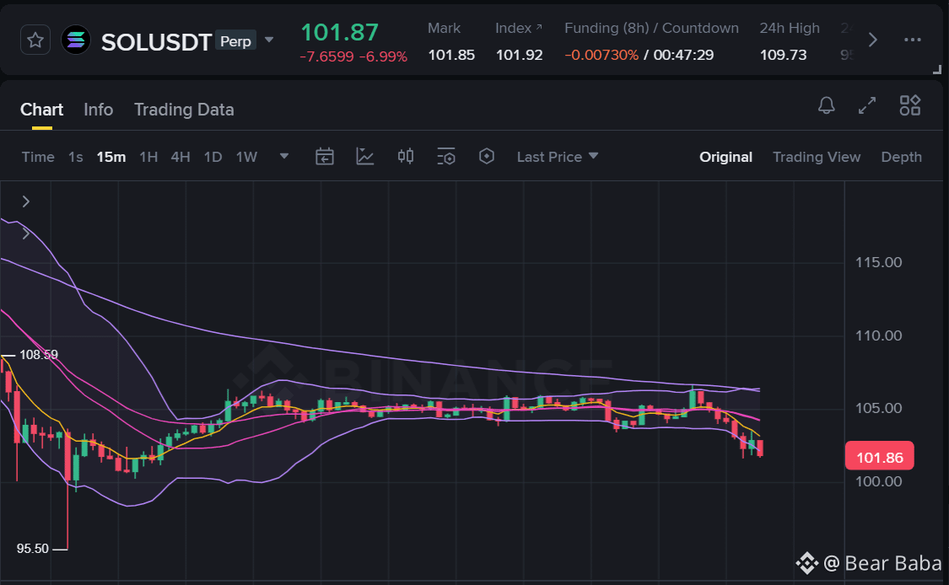The image size is (949, 585).
Task: Click the 108.59 high price marker
Action: [39, 355]
